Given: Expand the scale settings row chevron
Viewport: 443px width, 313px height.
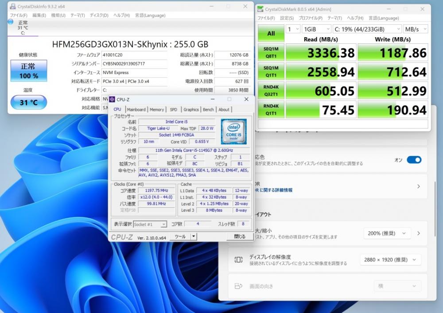Looking at the screenshot, I should pyautogui.click(x=419, y=233).
